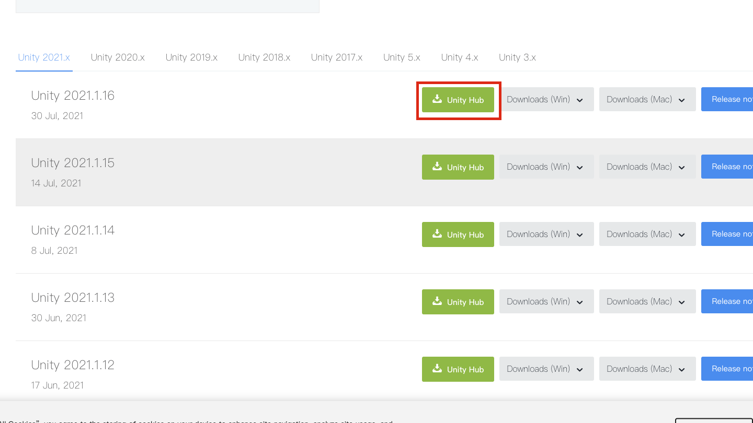Click the Unity 2021.1.14 version title
The width and height of the screenshot is (753, 423).
[73, 230]
